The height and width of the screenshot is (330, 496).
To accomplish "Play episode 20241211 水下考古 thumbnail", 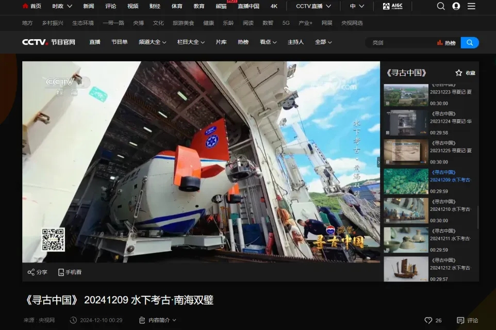I will 406,240.
